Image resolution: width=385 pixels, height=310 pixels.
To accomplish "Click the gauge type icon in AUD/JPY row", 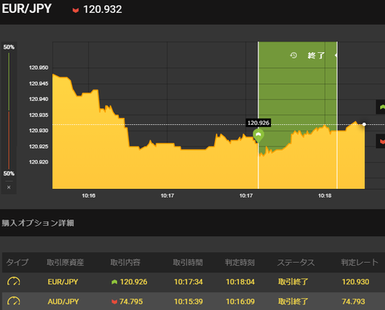I will [14, 301].
